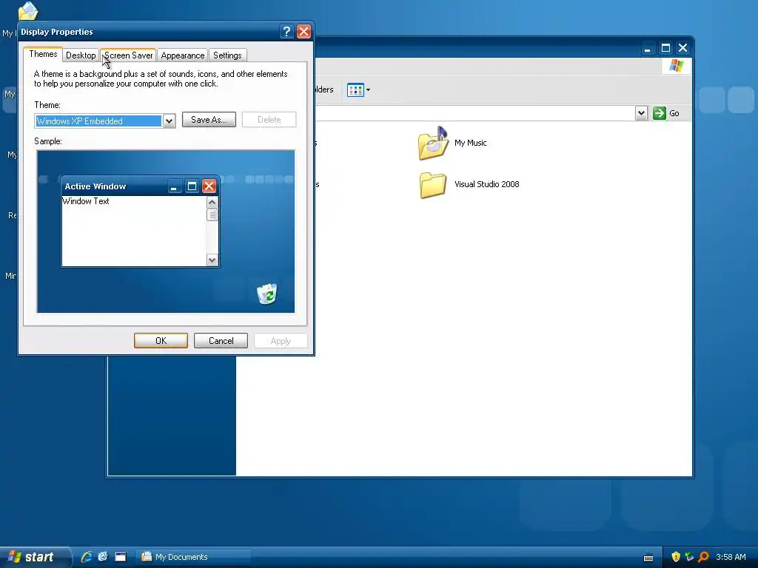
Task: Click the green Go arrow button
Action: coord(660,113)
